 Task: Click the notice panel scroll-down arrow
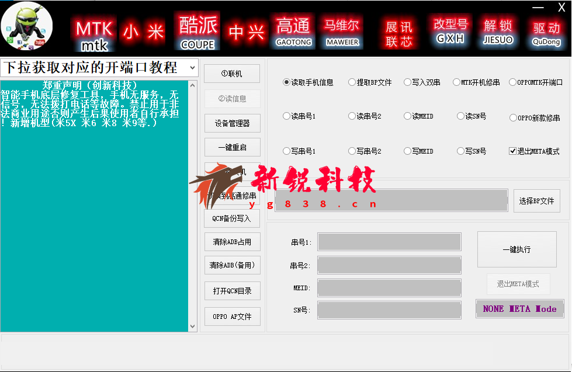pyautogui.click(x=193, y=326)
